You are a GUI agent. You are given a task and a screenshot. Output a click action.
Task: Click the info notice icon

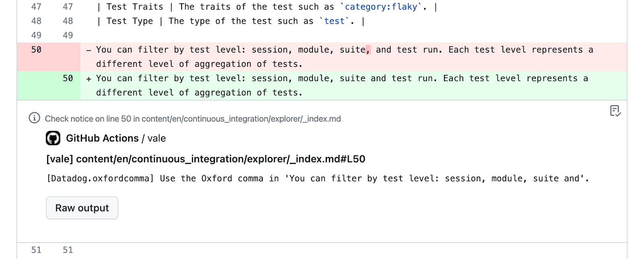(34, 118)
